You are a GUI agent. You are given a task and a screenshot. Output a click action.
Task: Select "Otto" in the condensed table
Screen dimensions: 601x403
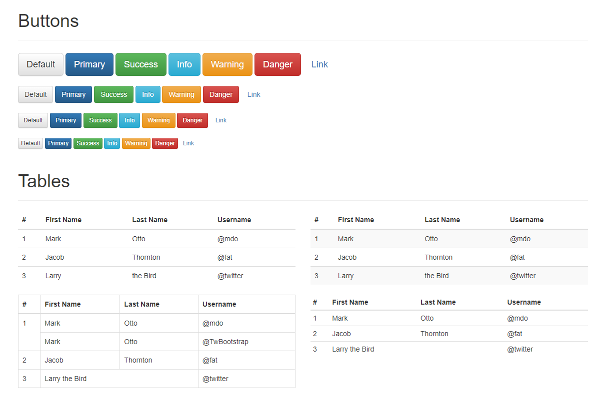click(427, 318)
